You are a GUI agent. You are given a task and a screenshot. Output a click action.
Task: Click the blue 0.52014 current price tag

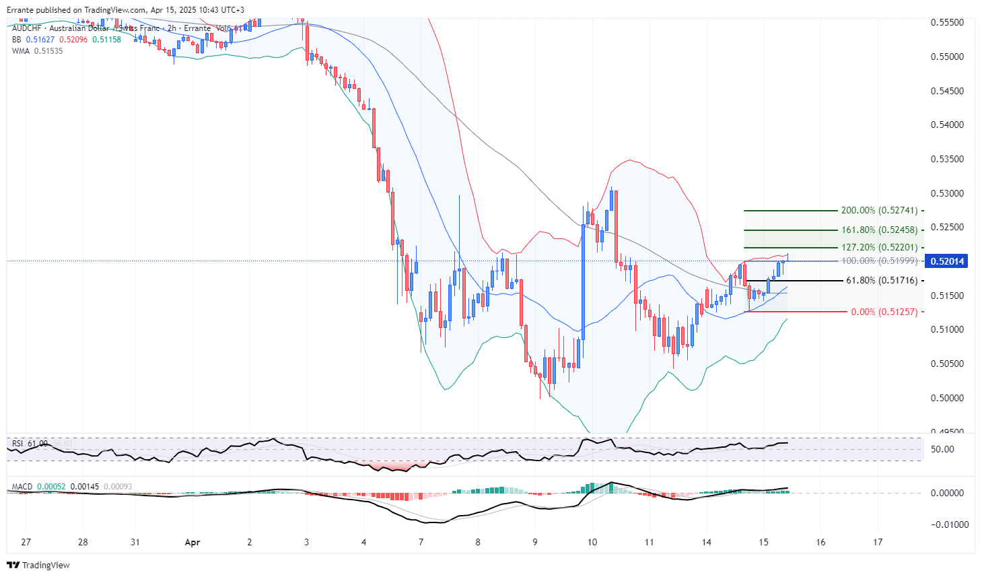click(x=947, y=261)
